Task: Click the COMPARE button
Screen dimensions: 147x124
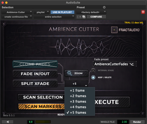Action: pos(96,17)
